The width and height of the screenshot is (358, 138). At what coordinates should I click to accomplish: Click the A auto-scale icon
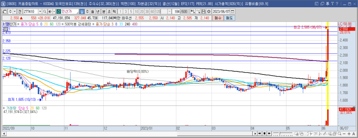point(353,133)
